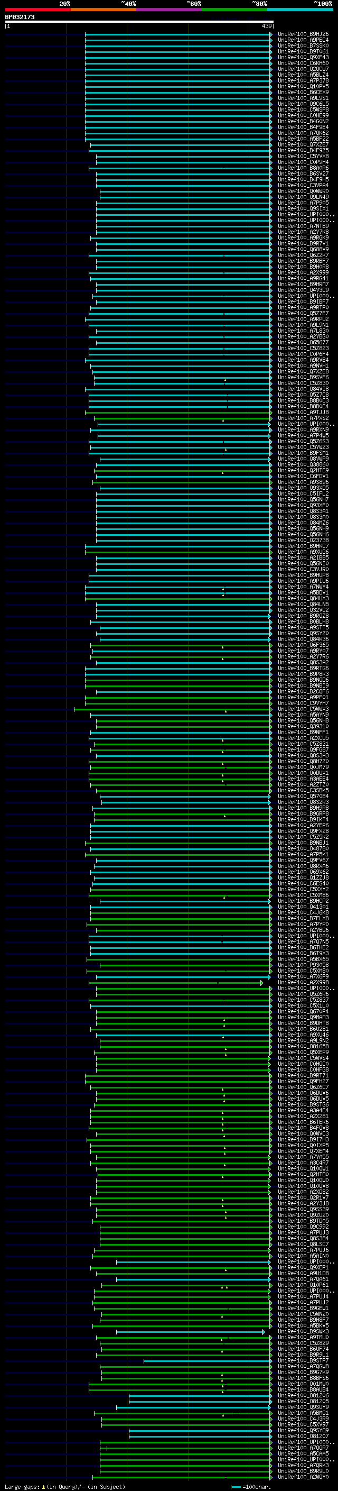Open hit UniRef100_O81207

(303, 1436)
